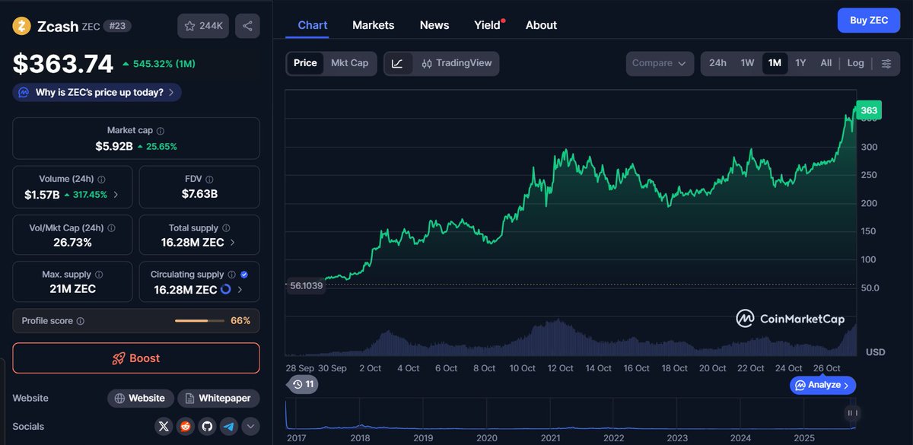Add ZEC to watchlist via star button

[203, 26]
